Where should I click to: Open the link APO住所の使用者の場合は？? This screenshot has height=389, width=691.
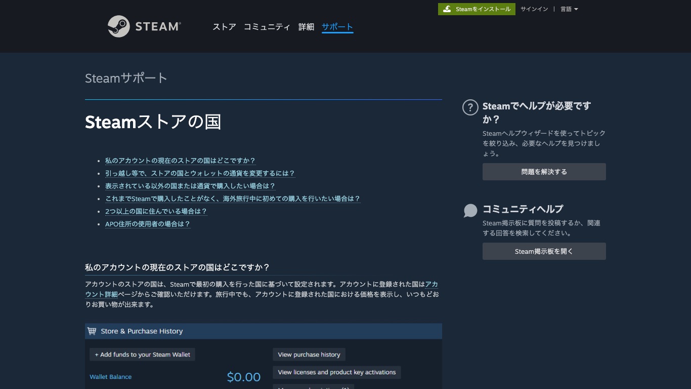tap(148, 224)
